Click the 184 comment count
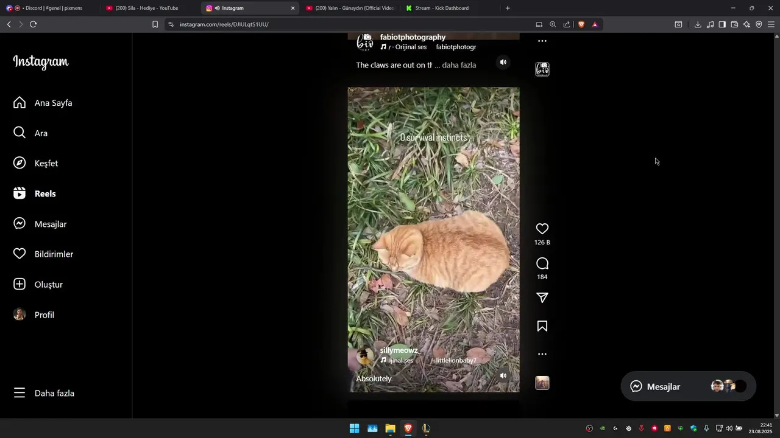780x438 pixels. tap(542, 277)
